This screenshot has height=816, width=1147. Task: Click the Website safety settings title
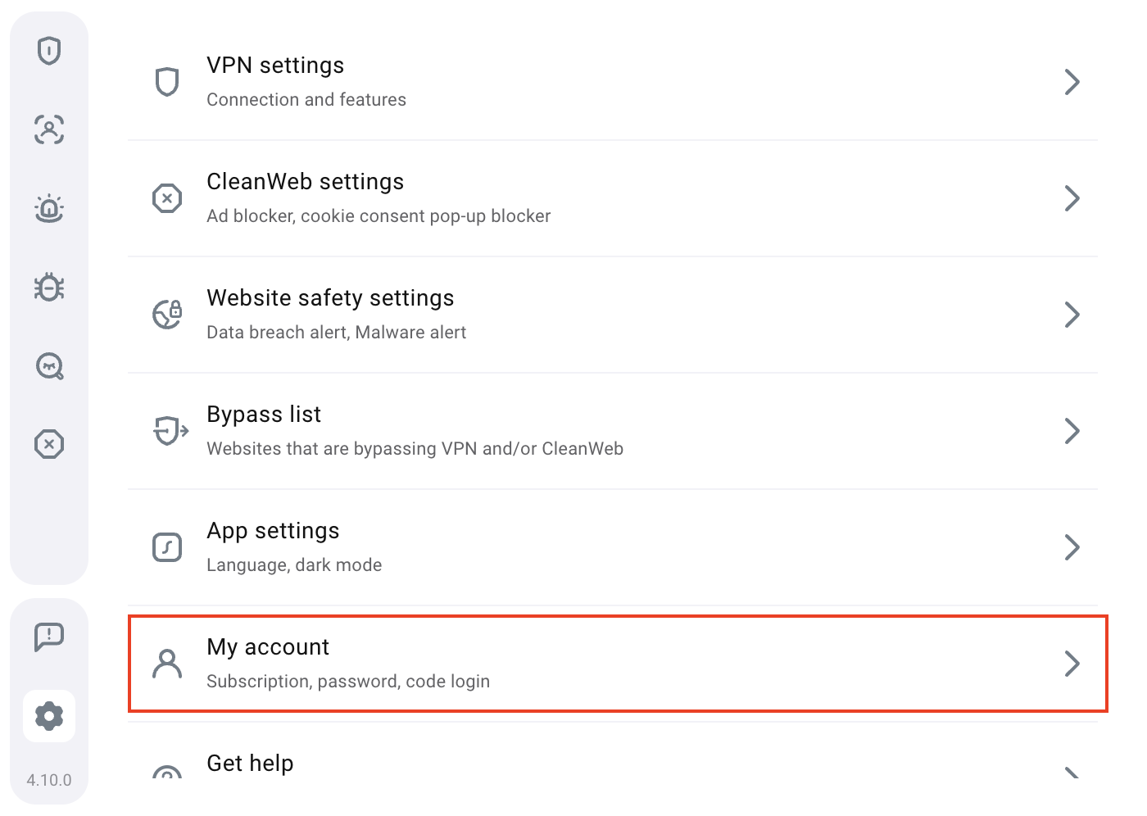[330, 298]
